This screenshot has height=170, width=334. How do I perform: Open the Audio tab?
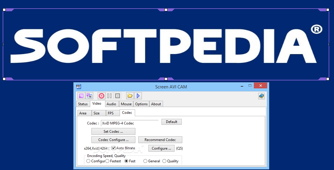coord(111,104)
